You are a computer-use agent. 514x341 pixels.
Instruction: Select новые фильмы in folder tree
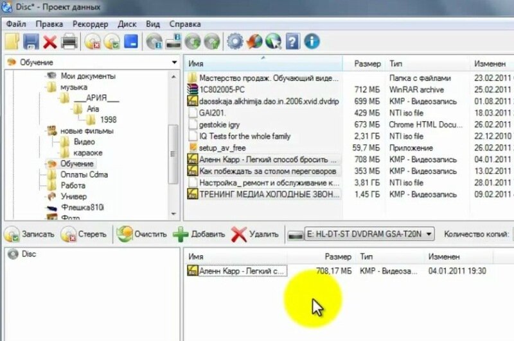[x=87, y=131]
